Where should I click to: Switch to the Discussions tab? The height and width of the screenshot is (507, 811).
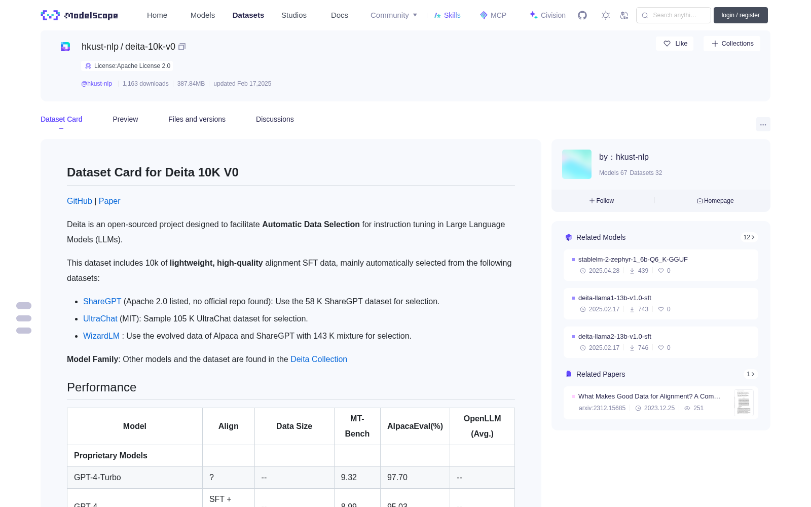[x=275, y=119]
